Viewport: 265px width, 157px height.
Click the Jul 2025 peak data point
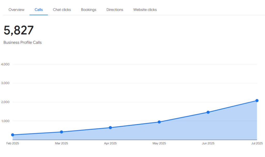pos(257,101)
